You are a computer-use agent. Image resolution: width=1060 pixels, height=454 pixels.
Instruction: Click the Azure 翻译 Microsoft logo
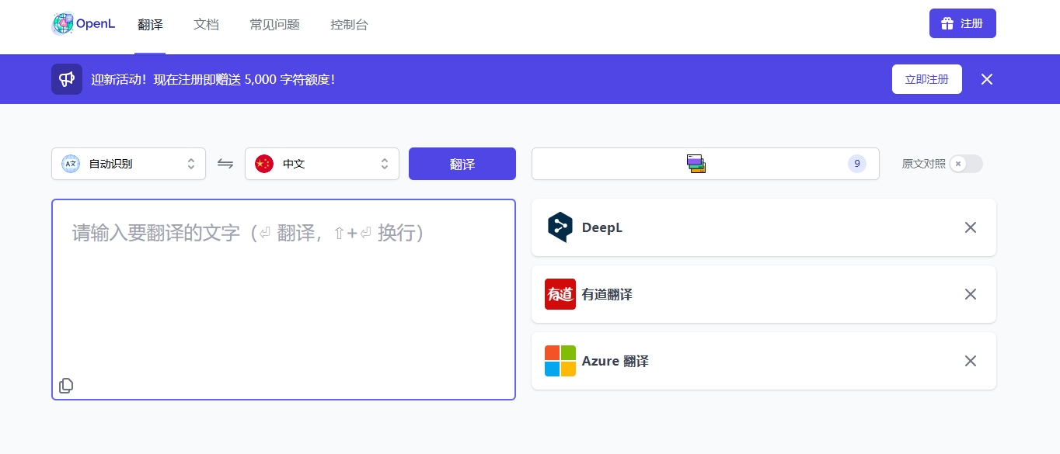pos(560,361)
